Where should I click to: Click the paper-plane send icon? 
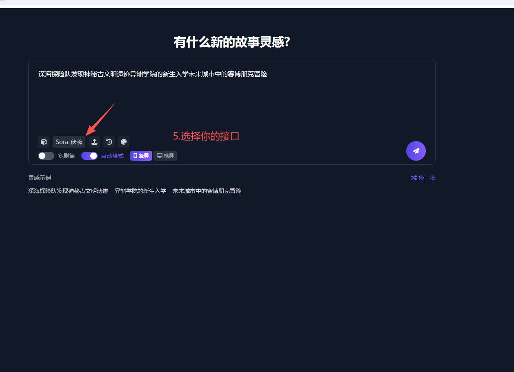click(x=416, y=151)
